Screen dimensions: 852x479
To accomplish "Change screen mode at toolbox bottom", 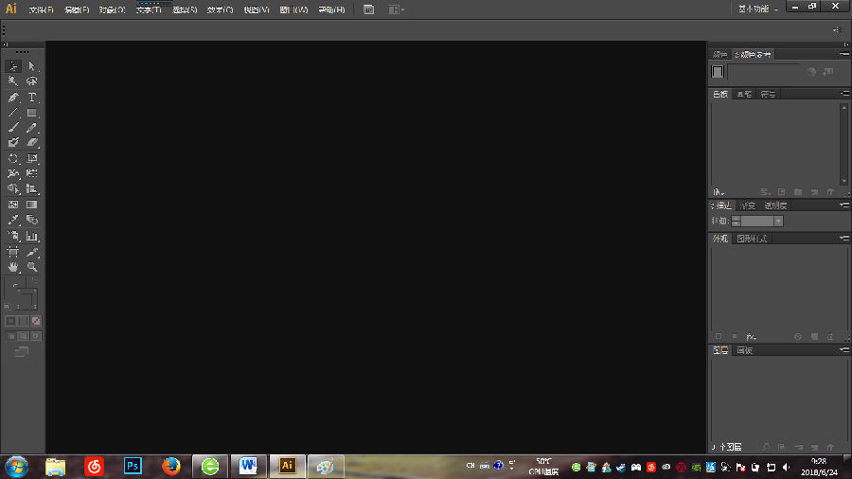I will (22, 352).
